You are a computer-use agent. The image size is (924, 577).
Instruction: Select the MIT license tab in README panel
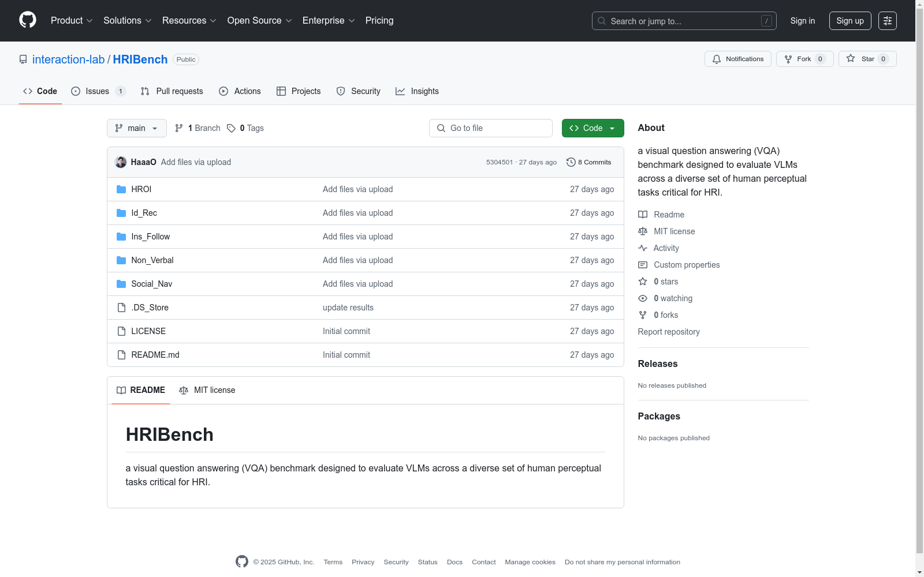207,390
